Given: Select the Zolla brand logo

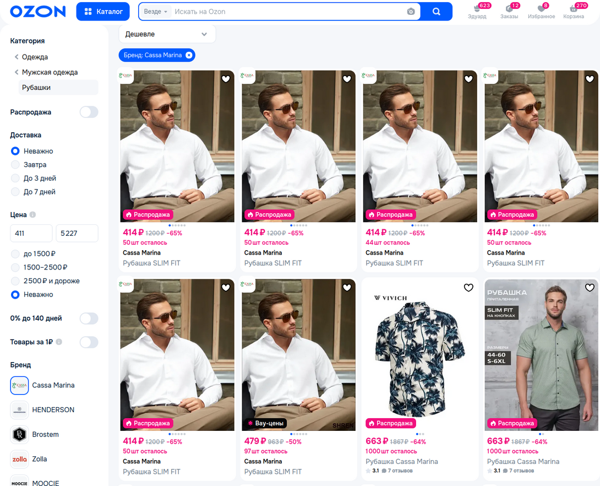Looking at the screenshot, I should coord(19,459).
